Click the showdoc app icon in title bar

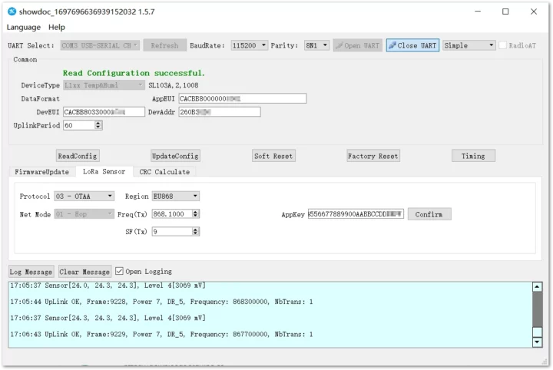12,12
